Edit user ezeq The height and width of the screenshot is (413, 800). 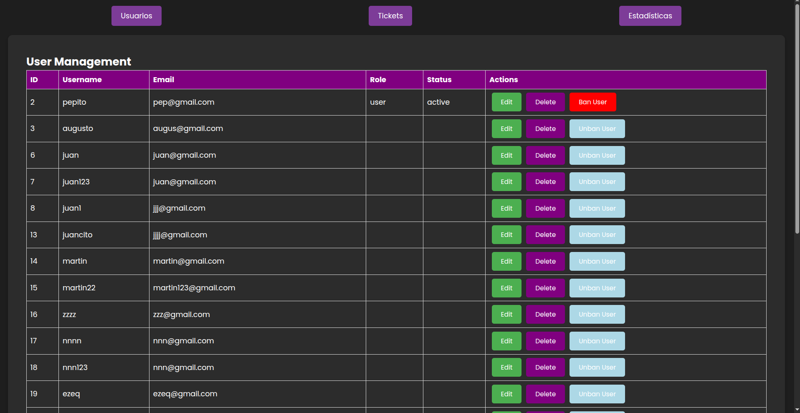pyautogui.click(x=506, y=394)
